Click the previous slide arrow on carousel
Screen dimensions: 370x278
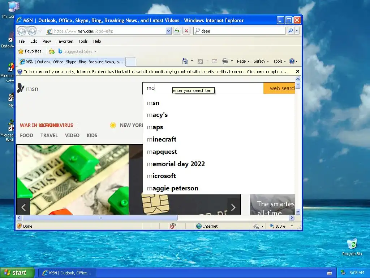23,207
